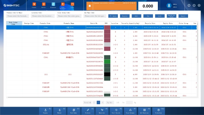This screenshot has width=204, height=115.
Task: Click the 0.000 weight display
Action: tap(148, 6)
